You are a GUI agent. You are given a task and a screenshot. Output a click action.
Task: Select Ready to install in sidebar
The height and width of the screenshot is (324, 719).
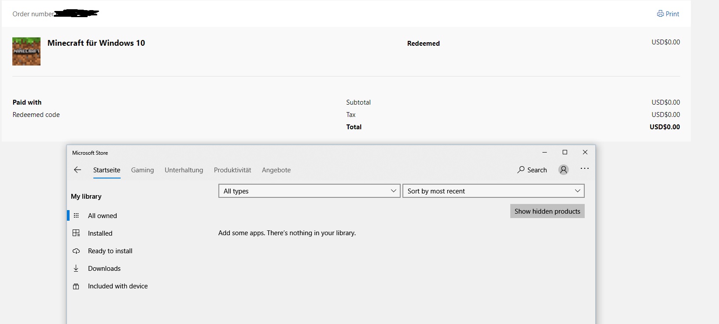(x=110, y=251)
